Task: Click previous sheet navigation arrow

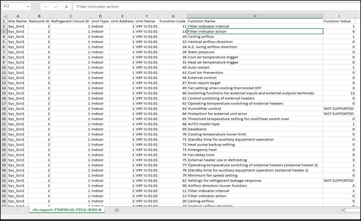Action: coord(8,210)
